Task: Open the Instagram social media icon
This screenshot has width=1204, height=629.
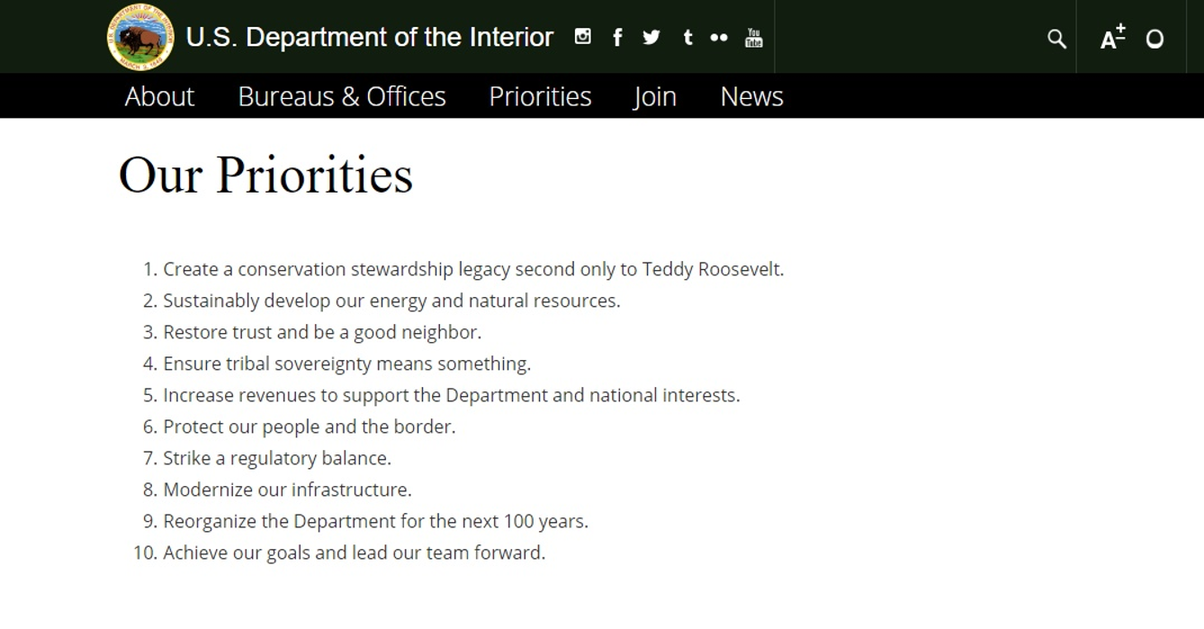Action: pyautogui.click(x=583, y=37)
